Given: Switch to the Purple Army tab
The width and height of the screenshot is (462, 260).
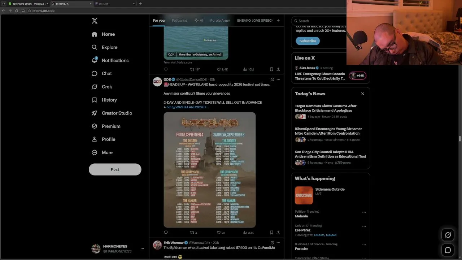Looking at the screenshot, I should (220, 21).
